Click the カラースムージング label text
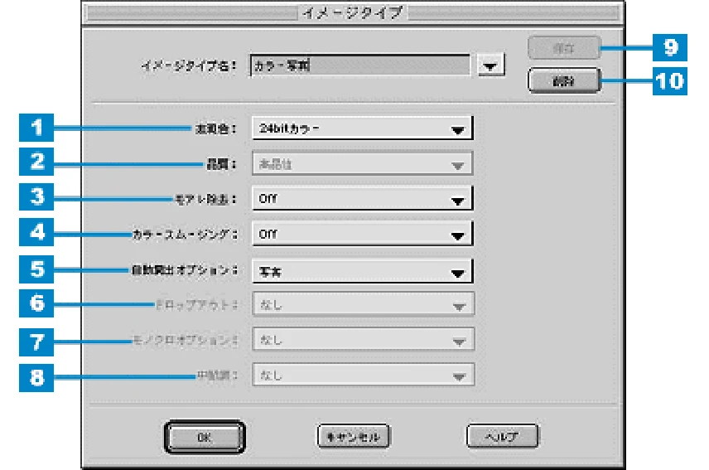This screenshot has height=470, width=709. pos(185,235)
